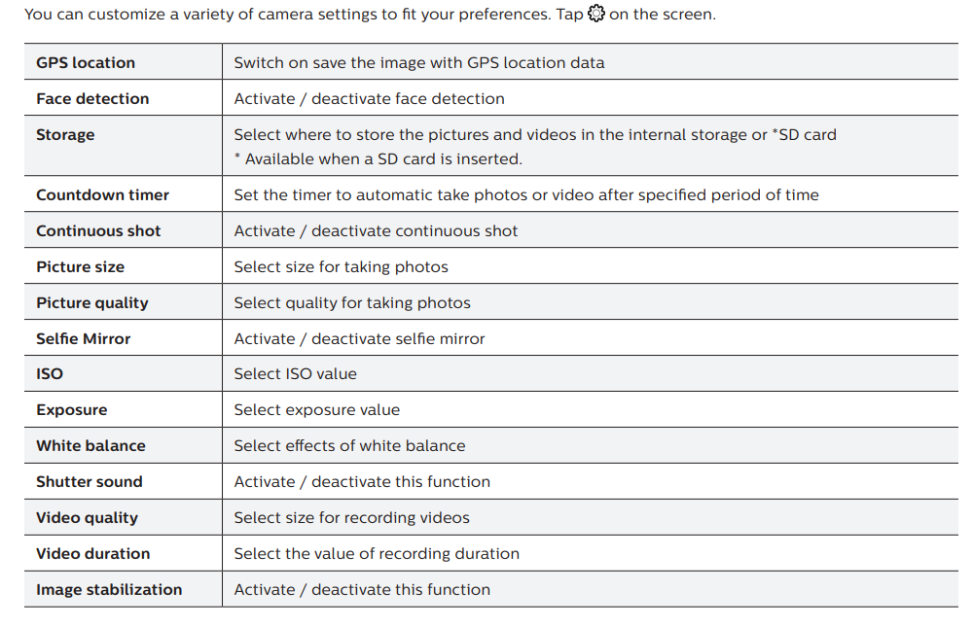Click the Countdown timer row heading
The width and height of the screenshot is (973, 626).
click(102, 194)
